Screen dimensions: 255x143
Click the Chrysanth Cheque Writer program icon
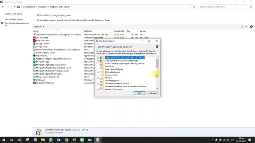click(x=34, y=35)
